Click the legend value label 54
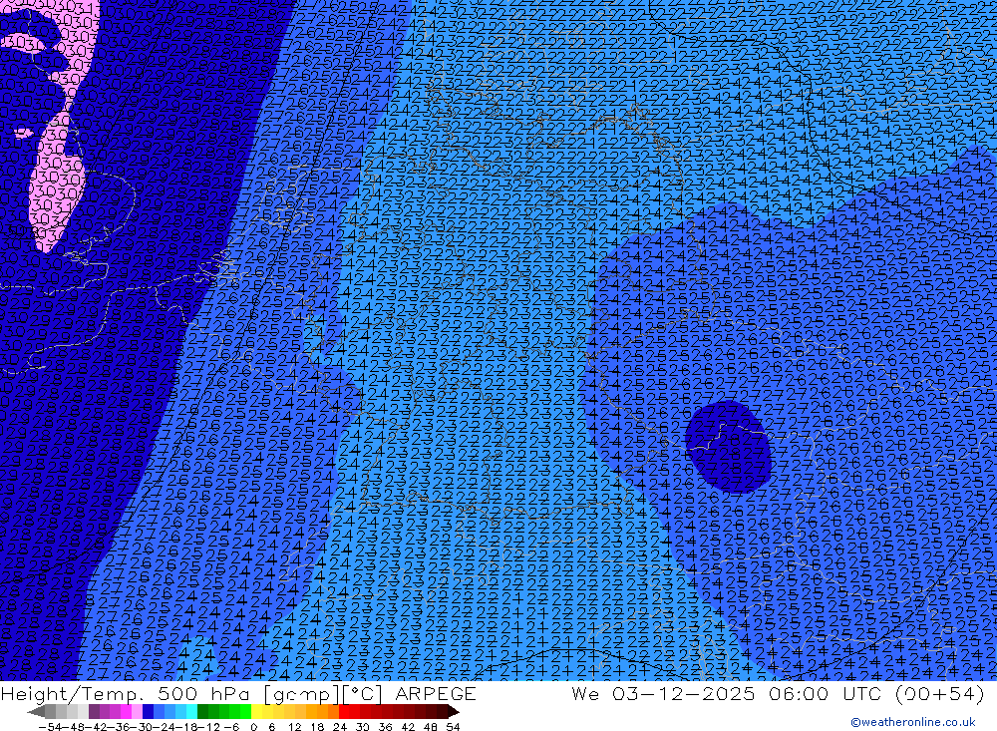This screenshot has height=731, width=997. (x=453, y=727)
